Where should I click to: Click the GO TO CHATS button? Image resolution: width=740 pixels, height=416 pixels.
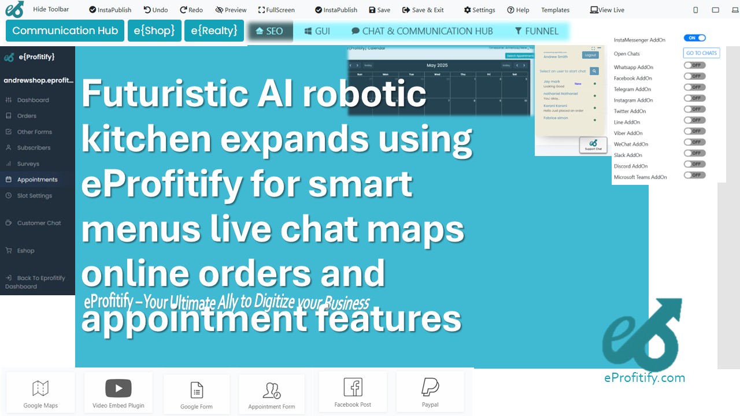coord(701,53)
